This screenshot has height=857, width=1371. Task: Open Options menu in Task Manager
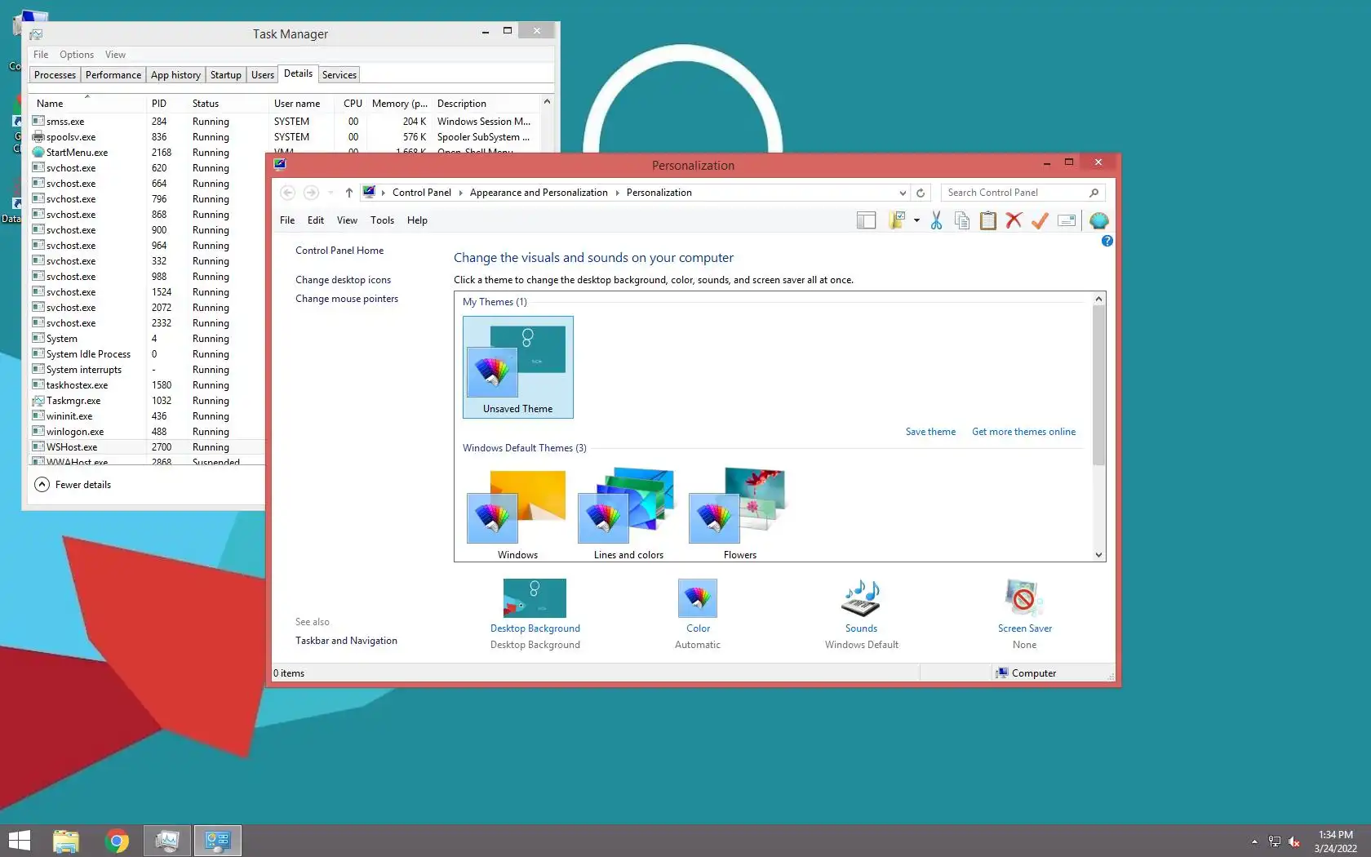click(x=77, y=55)
